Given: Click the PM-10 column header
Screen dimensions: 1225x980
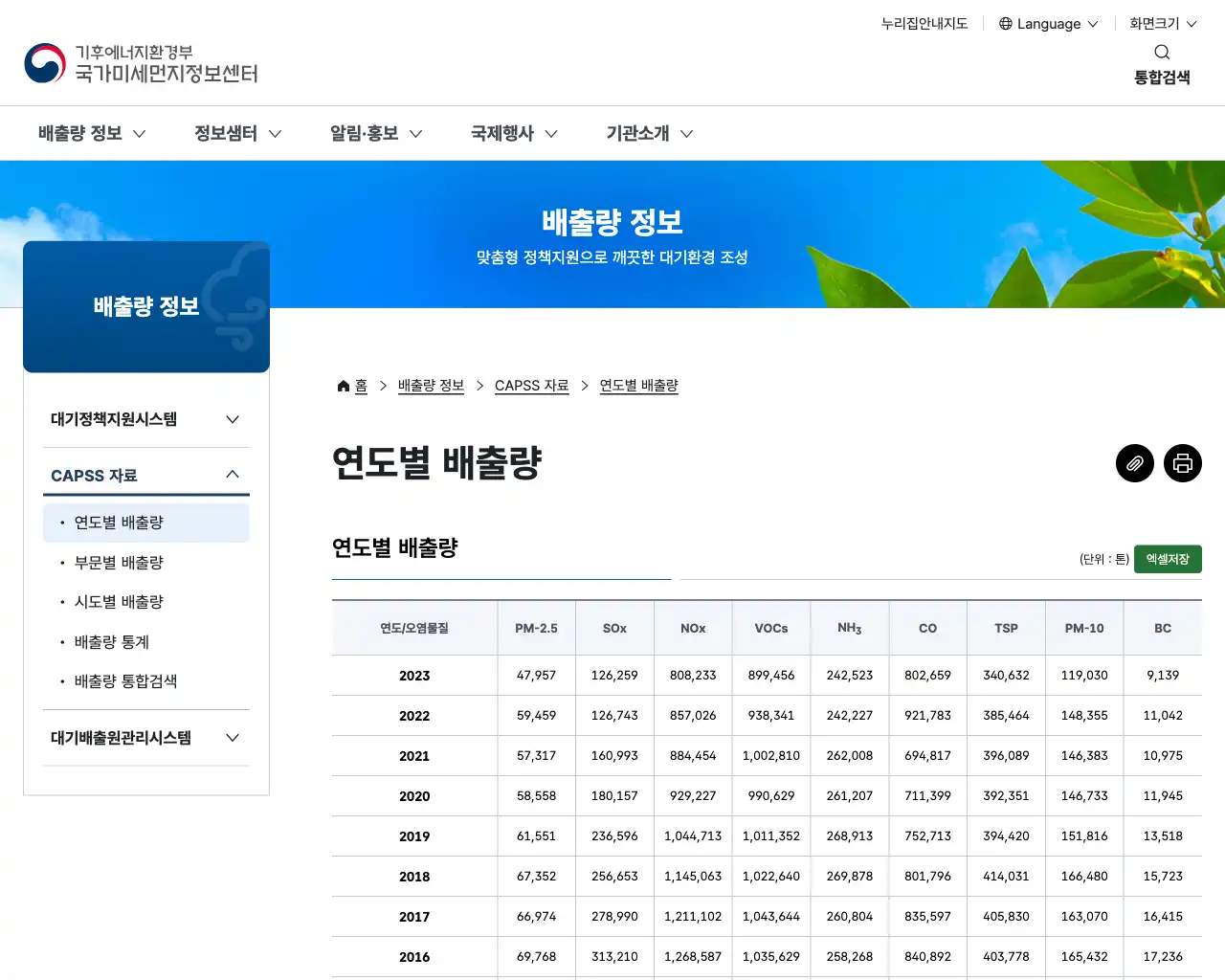Looking at the screenshot, I should click(1084, 629).
